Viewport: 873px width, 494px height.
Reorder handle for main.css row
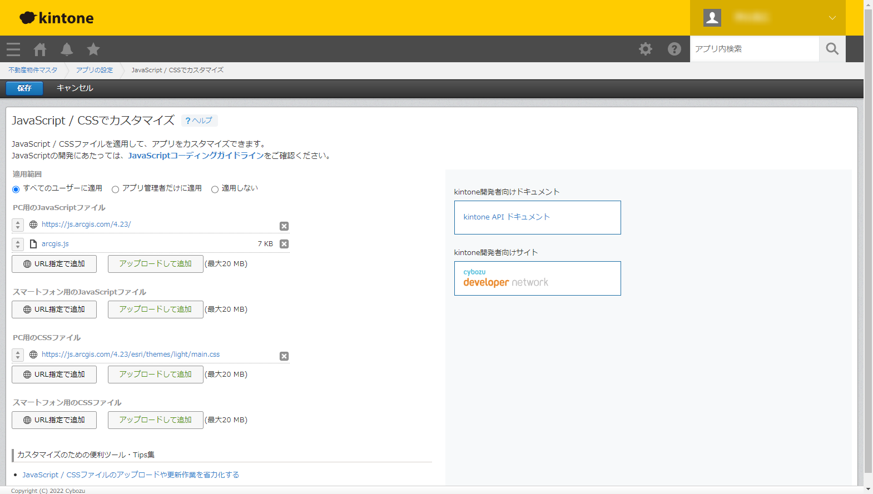[18, 355]
